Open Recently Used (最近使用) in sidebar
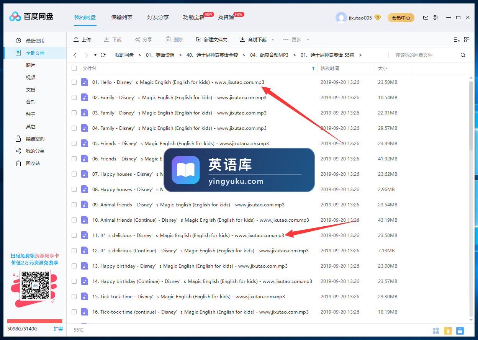This screenshot has width=478, height=340. click(35, 41)
